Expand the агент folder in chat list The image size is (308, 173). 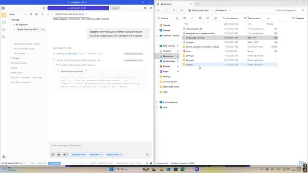11,58
